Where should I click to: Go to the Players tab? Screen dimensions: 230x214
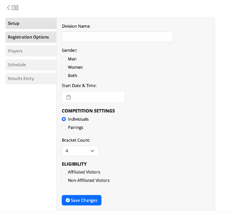click(x=31, y=51)
